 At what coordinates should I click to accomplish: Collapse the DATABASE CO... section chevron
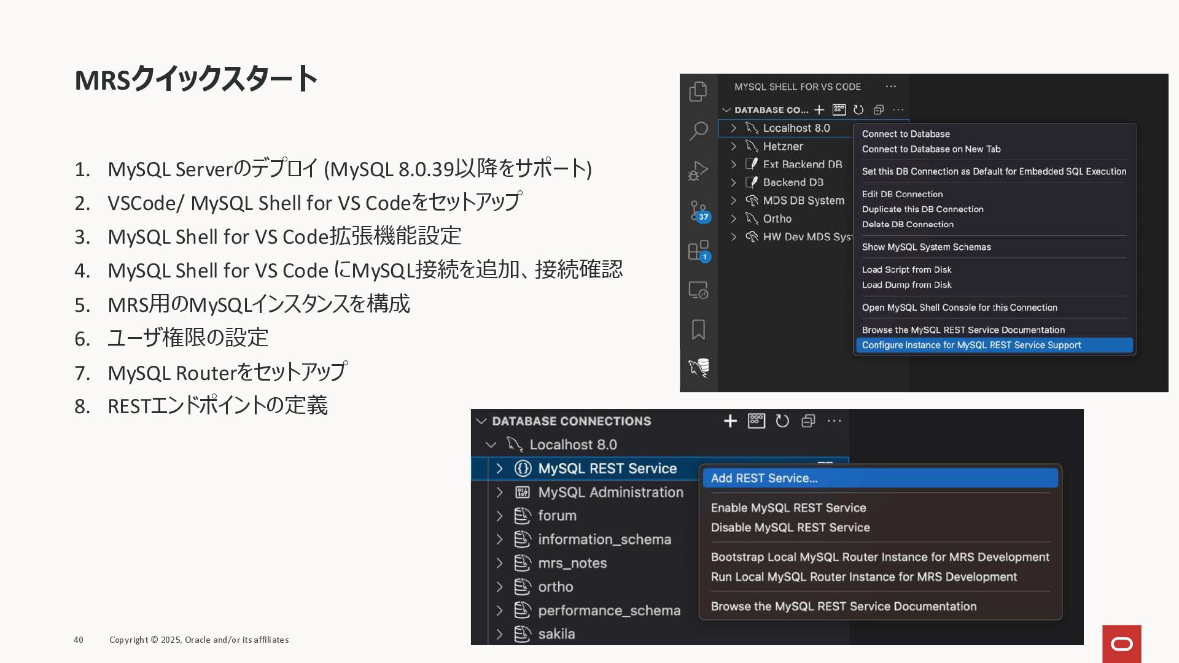pos(726,110)
